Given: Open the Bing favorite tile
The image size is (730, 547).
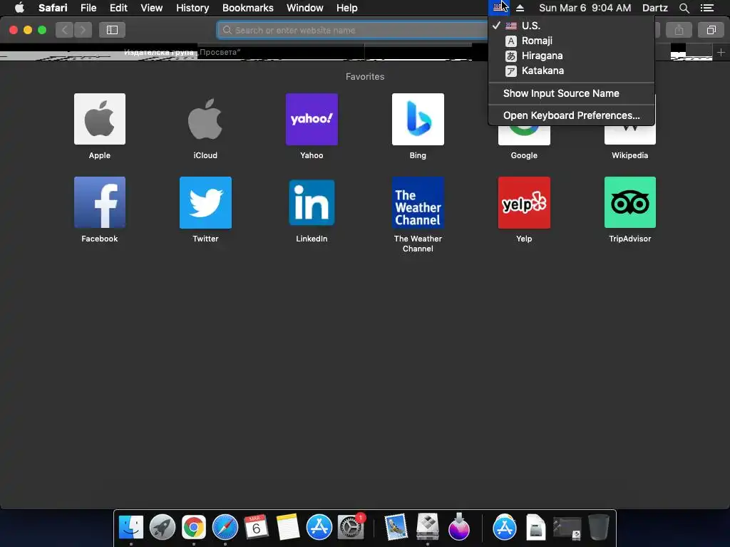Looking at the screenshot, I should [x=418, y=119].
